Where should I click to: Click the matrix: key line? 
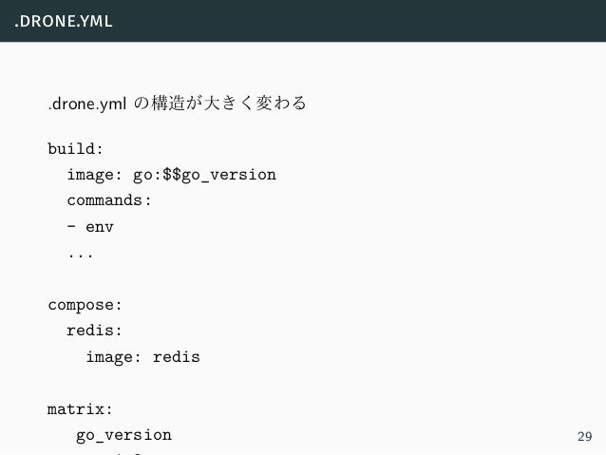point(80,409)
